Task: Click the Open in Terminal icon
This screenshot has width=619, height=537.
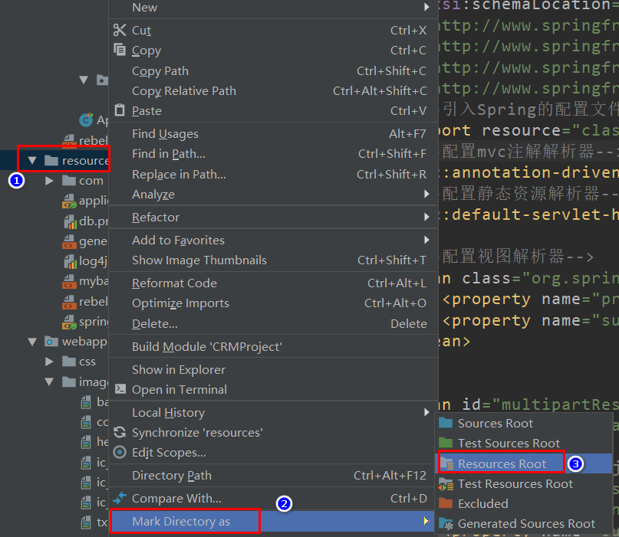Action: pyautogui.click(x=120, y=390)
